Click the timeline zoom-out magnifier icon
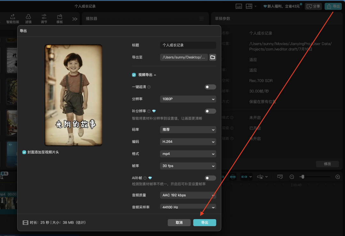345x236 pixels. click(292, 177)
